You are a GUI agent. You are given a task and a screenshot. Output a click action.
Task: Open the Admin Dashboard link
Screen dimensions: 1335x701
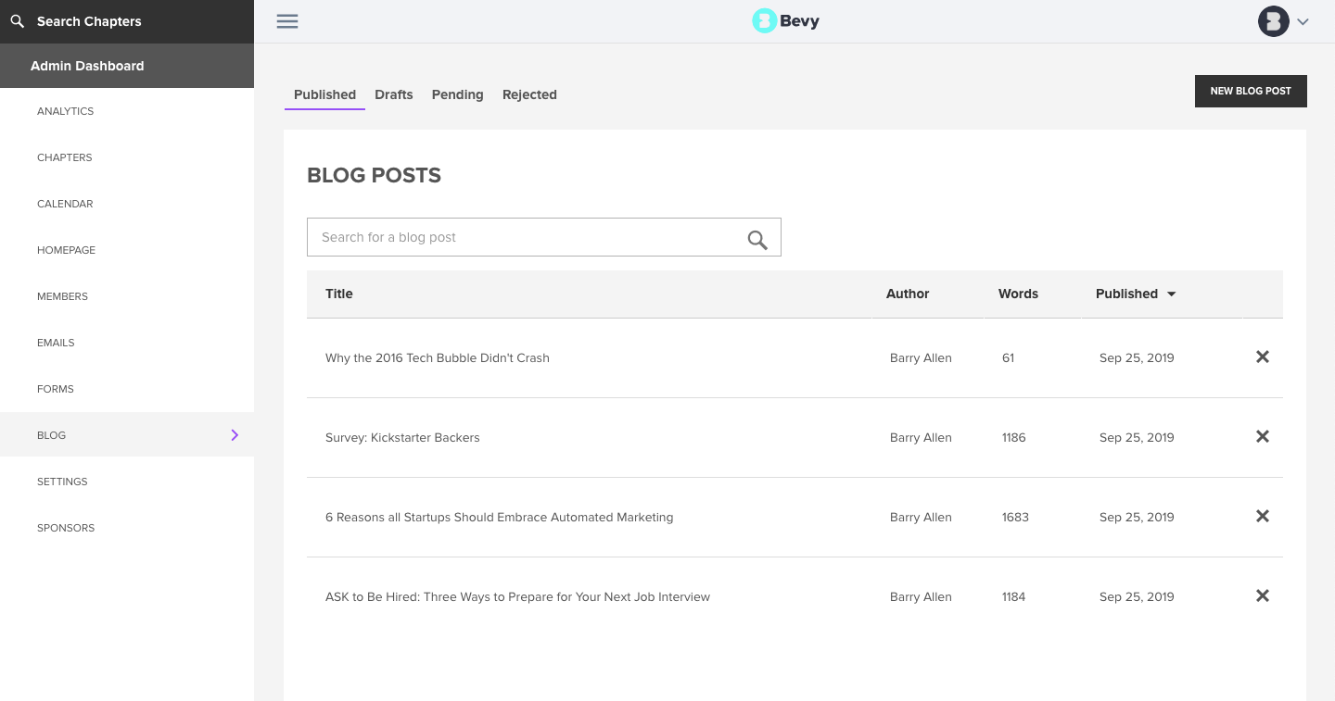(x=87, y=66)
